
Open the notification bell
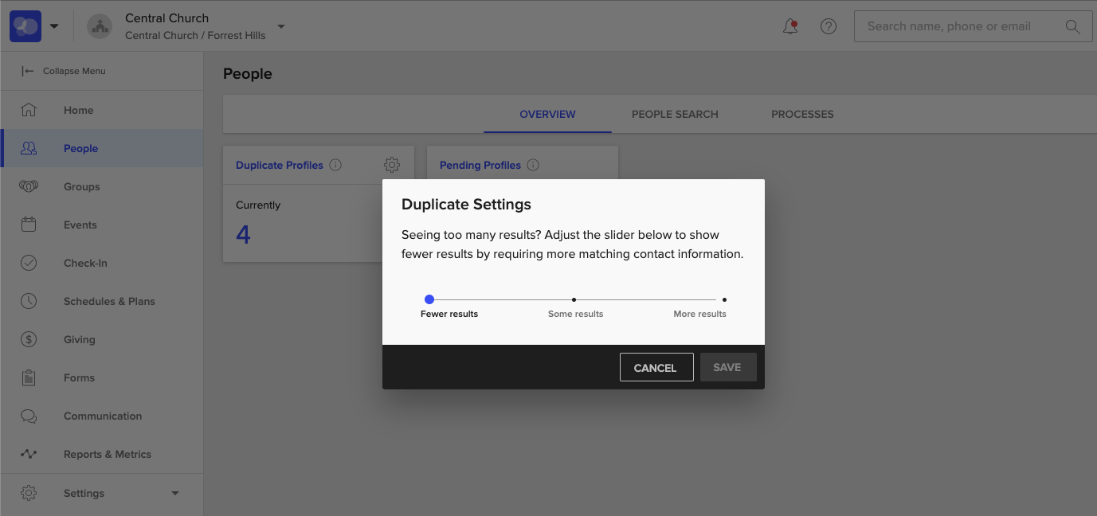789,25
